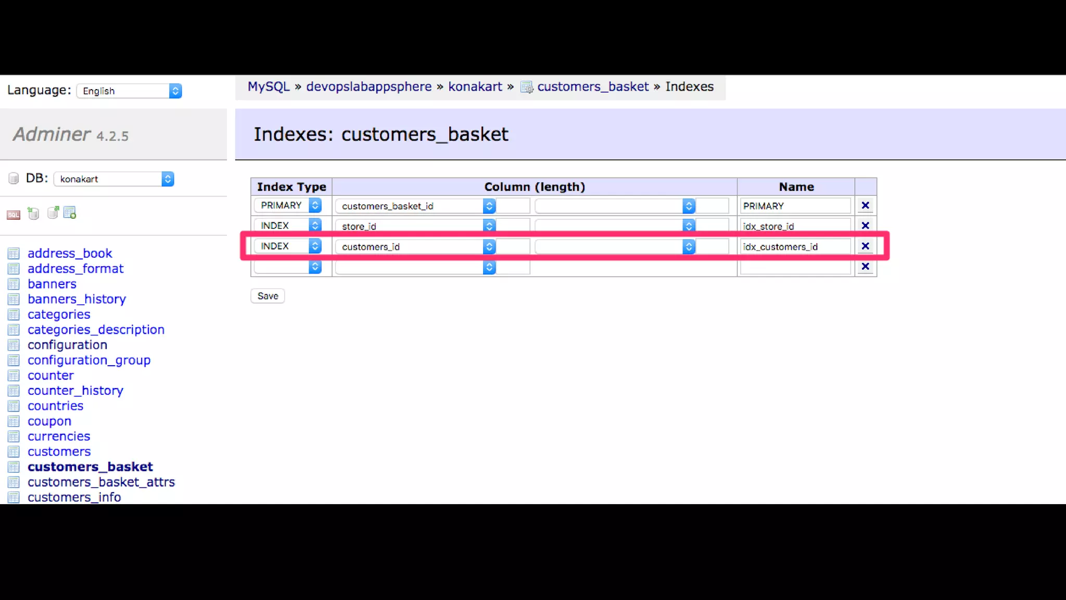1066x600 pixels.
Task: Open the customers_basket_attrs table link
Action: point(101,482)
